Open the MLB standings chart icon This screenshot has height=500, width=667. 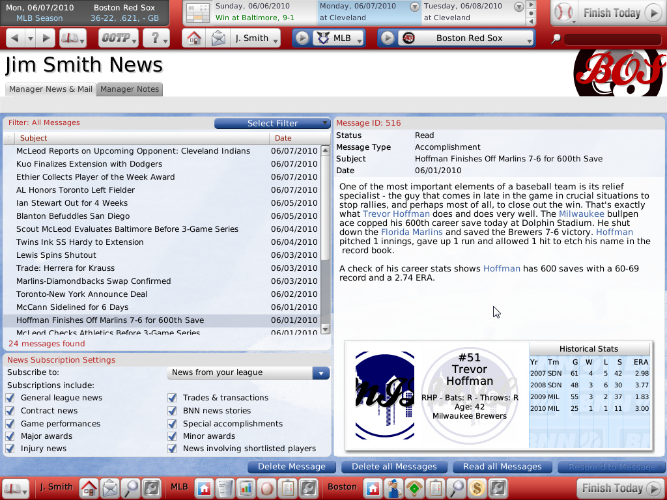click(x=246, y=487)
